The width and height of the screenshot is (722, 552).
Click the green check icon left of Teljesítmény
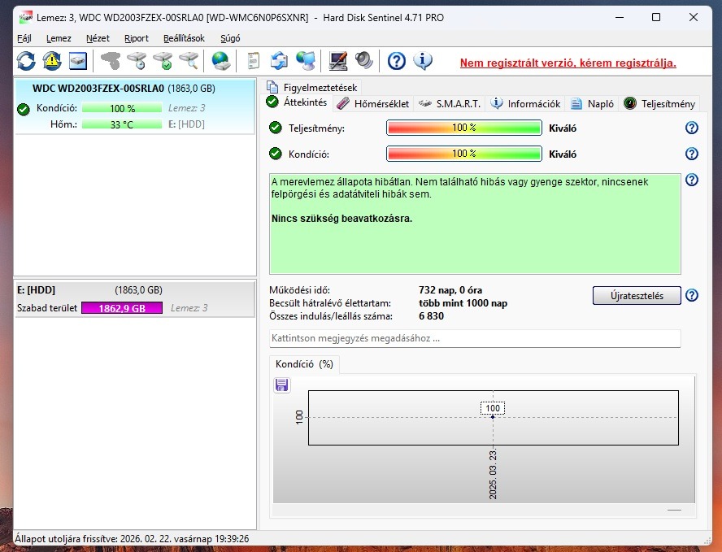click(276, 128)
